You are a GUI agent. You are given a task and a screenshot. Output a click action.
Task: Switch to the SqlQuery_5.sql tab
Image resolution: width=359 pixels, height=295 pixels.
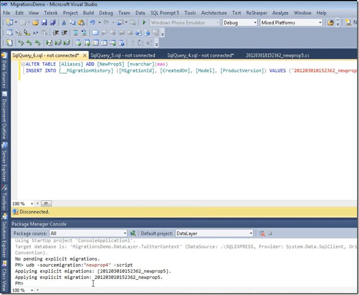click(123, 56)
